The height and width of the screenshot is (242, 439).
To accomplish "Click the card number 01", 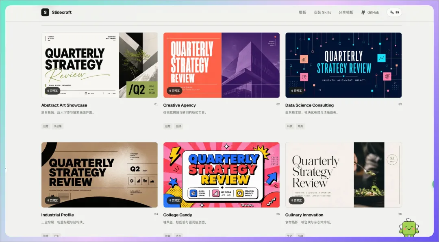I will (156, 104).
